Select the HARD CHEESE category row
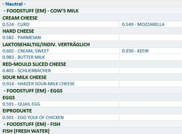Screen dimensions: 182x134 18,31
